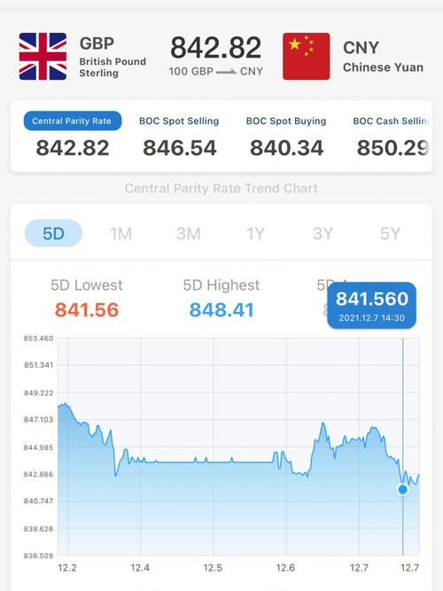Viewport: 443px width, 591px height.
Task: Switch to 5D chart range
Action: click(53, 233)
